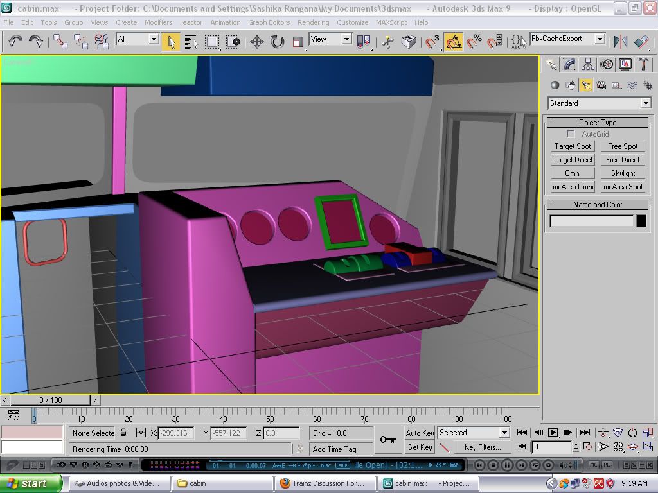
Task: Open the Utilities hammer panel tab
Action: (x=644, y=64)
